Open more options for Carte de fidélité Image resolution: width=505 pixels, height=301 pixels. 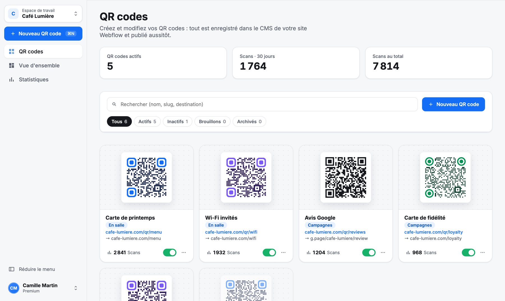tap(483, 253)
